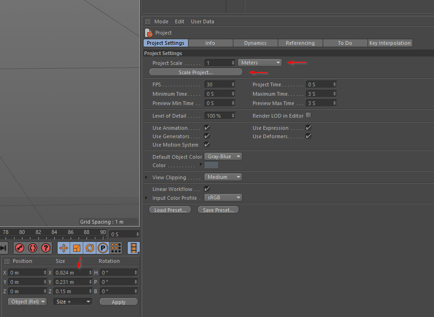Image resolution: width=434 pixels, height=317 pixels.
Task: Disable the Use Animation checkbox
Action: click(x=207, y=127)
